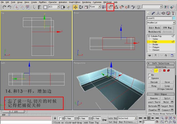Enable the By Vertex checkbox

(x=149, y=75)
